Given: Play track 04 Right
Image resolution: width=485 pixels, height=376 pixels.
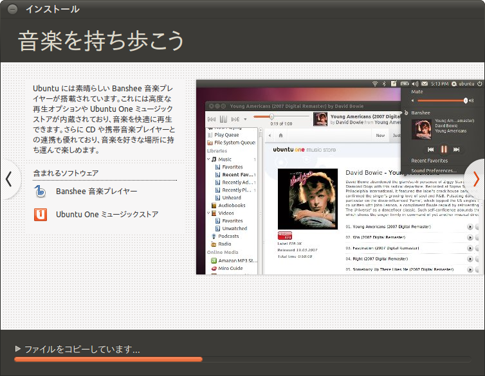Looking at the screenshot, I should click(470, 259).
